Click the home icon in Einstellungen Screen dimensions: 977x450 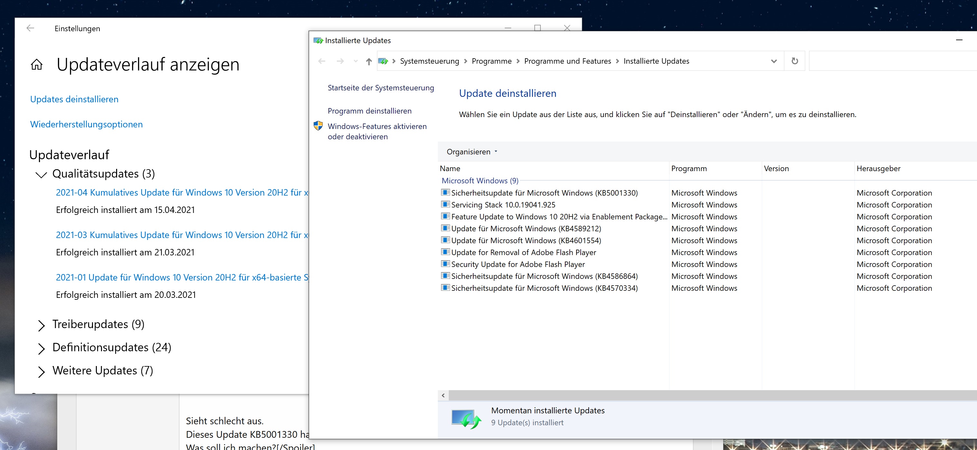click(x=37, y=65)
